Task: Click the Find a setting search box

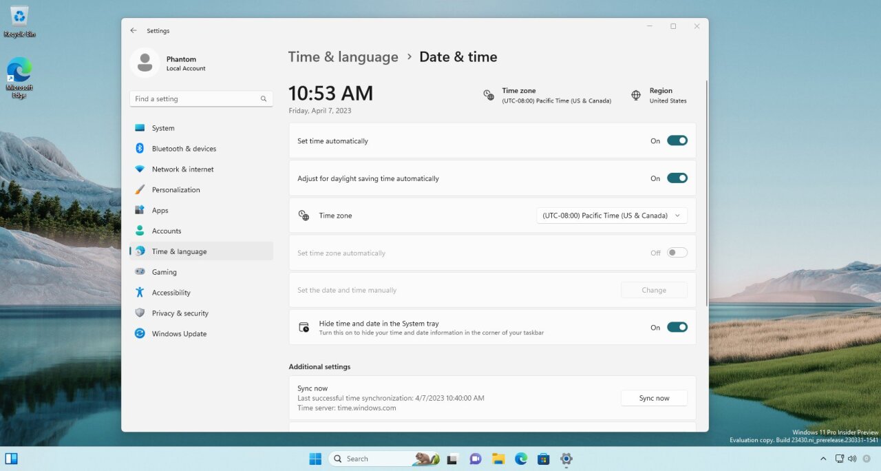Action: coord(200,98)
